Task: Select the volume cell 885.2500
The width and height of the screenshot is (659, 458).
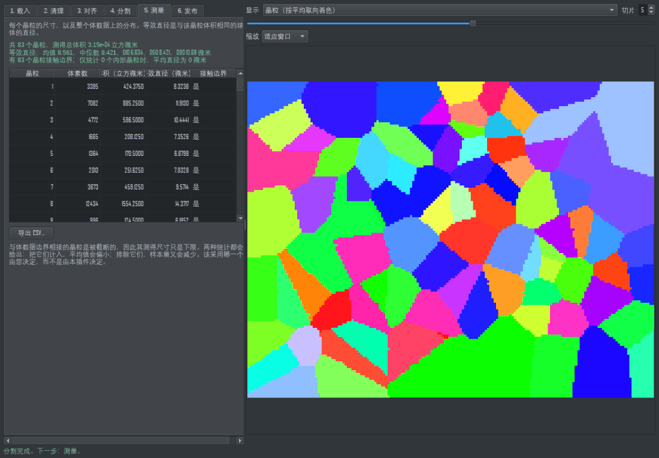Action: pyautogui.click(x=123, y=103)
